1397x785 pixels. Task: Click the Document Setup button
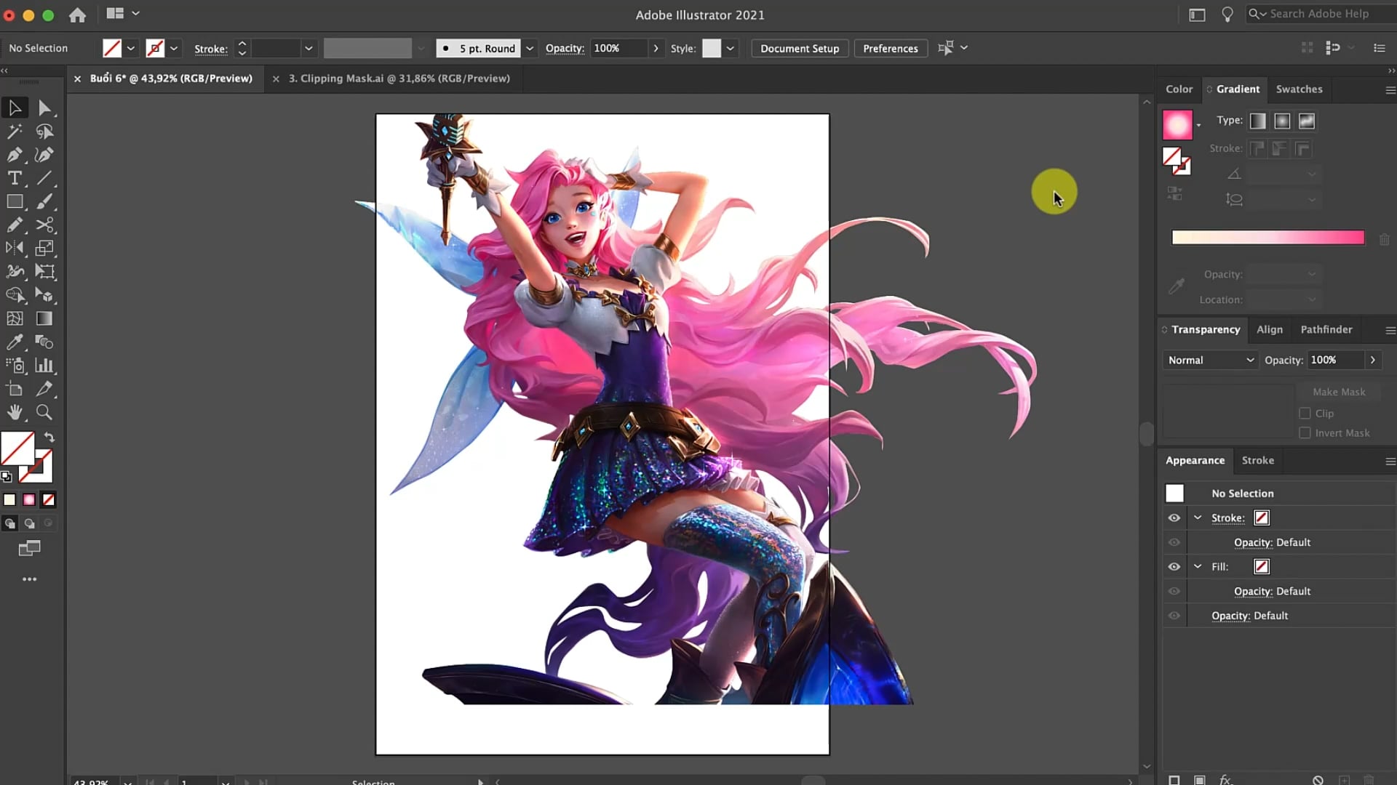799,49
